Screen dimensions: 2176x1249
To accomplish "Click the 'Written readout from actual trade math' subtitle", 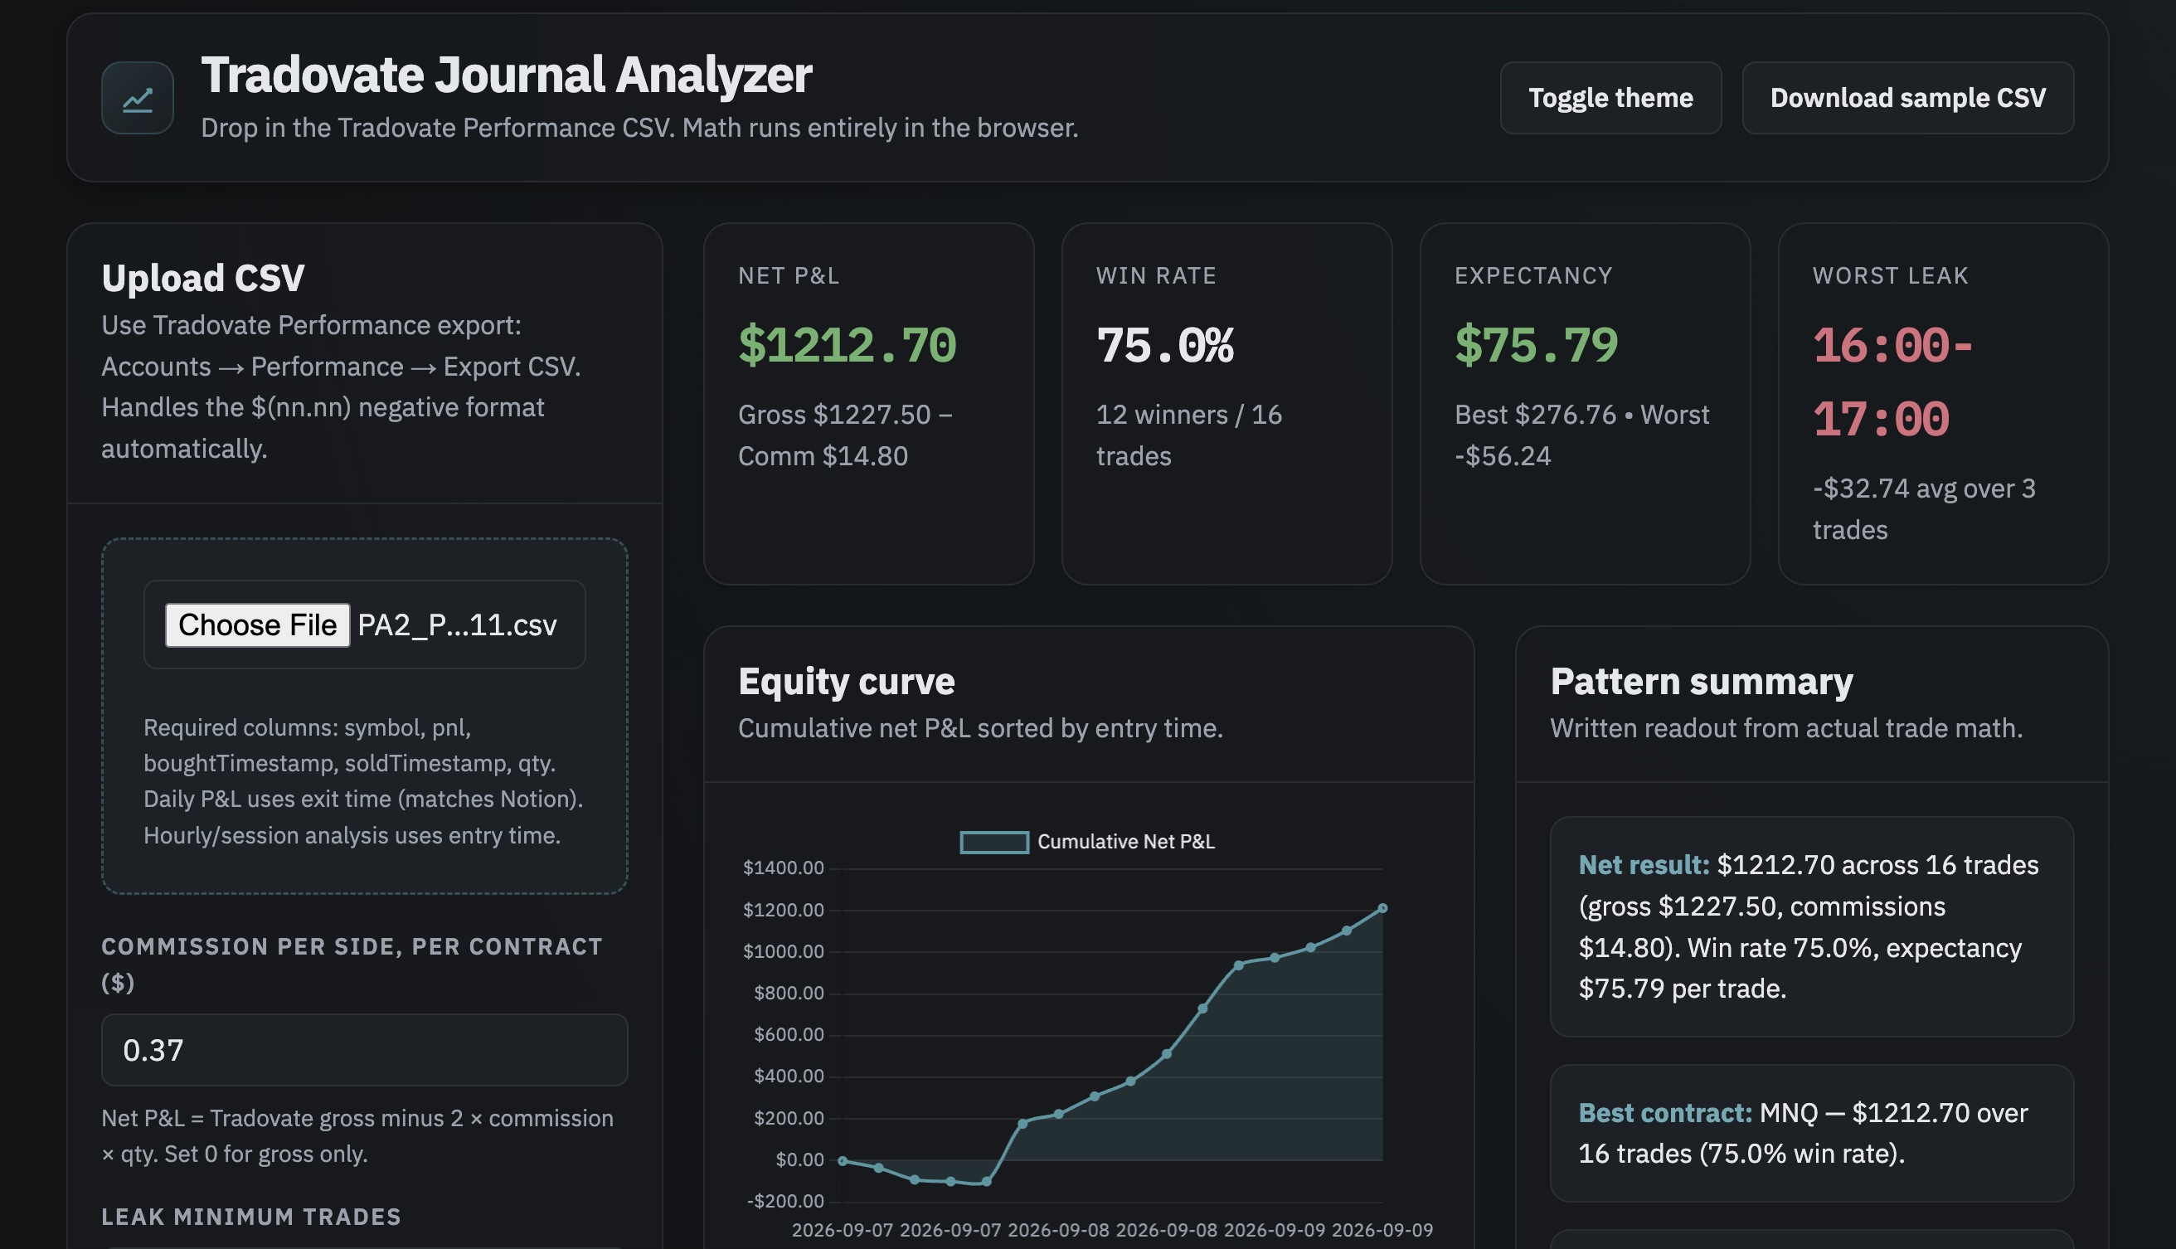I will [x=1785, y=728].
